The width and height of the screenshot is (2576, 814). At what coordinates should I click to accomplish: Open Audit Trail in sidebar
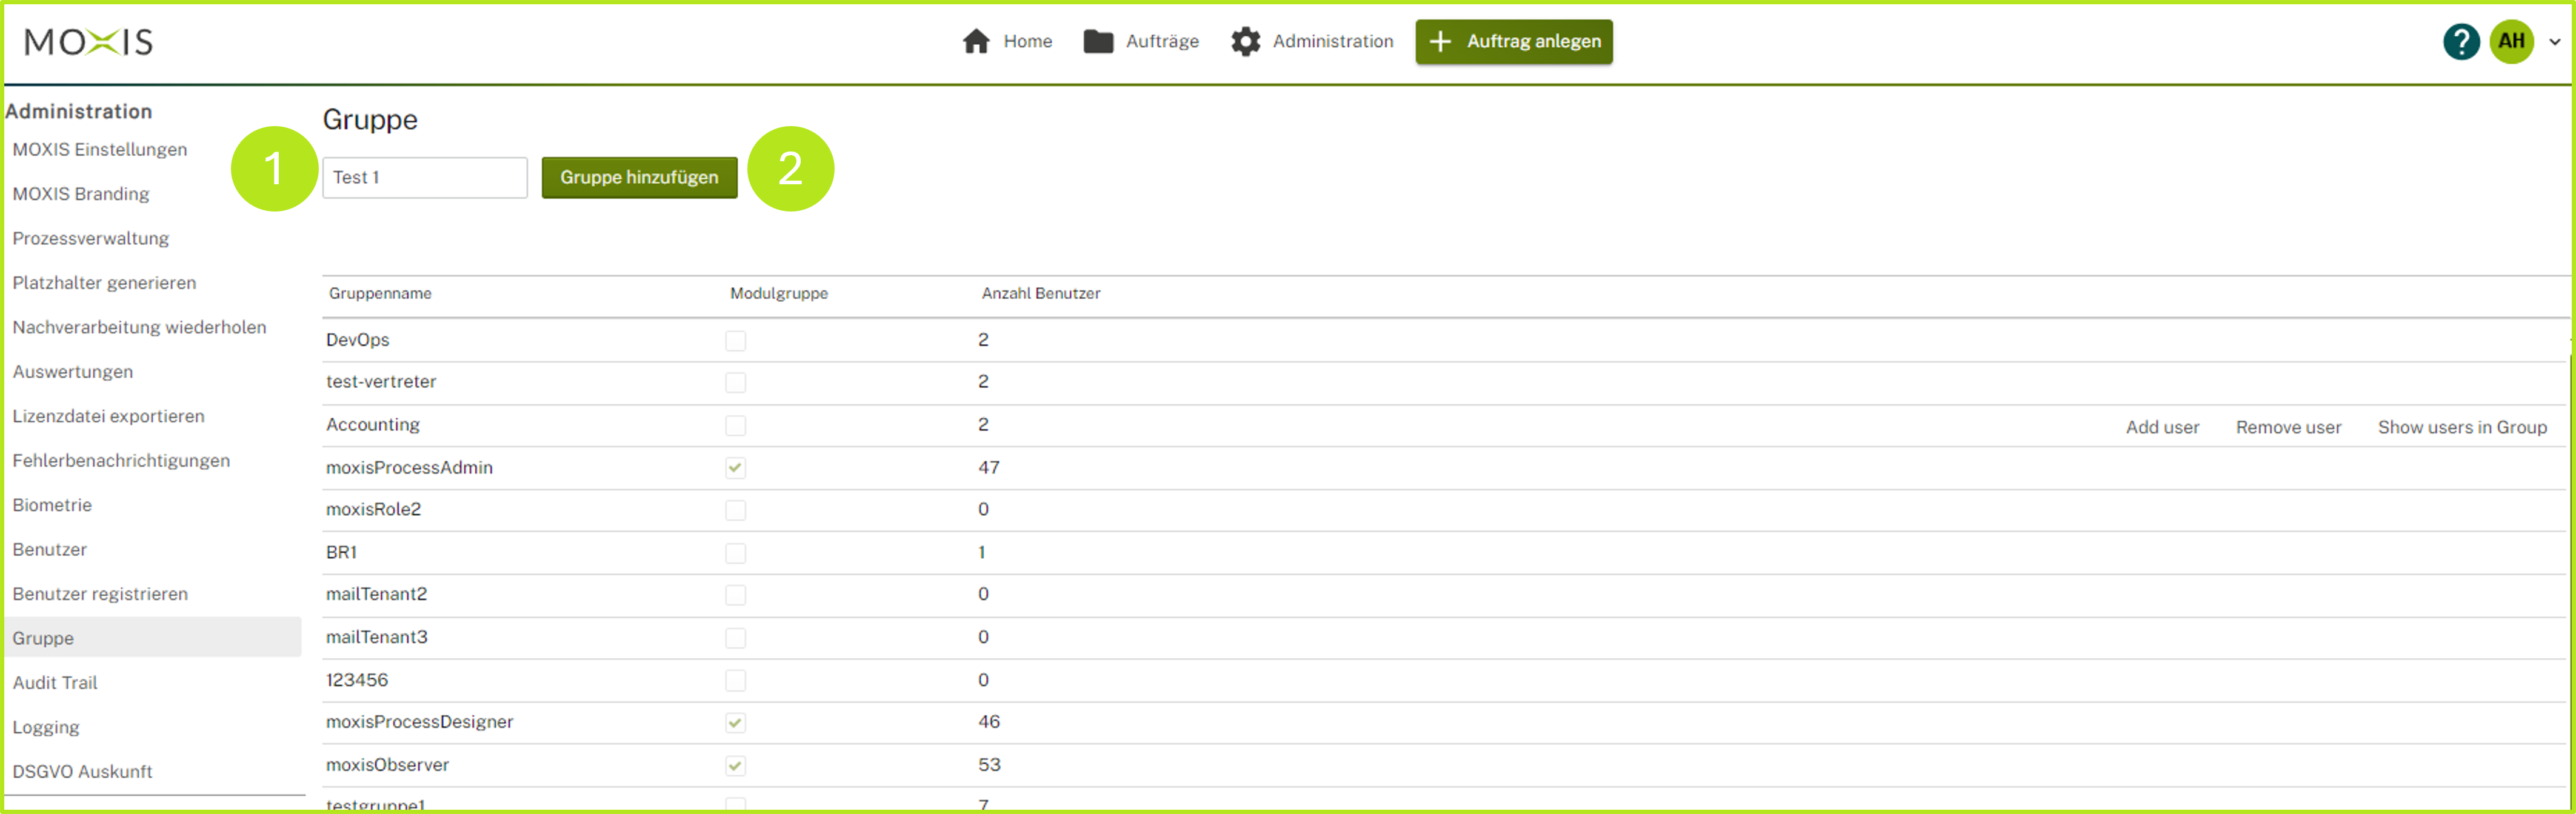(x=55, y=682)
